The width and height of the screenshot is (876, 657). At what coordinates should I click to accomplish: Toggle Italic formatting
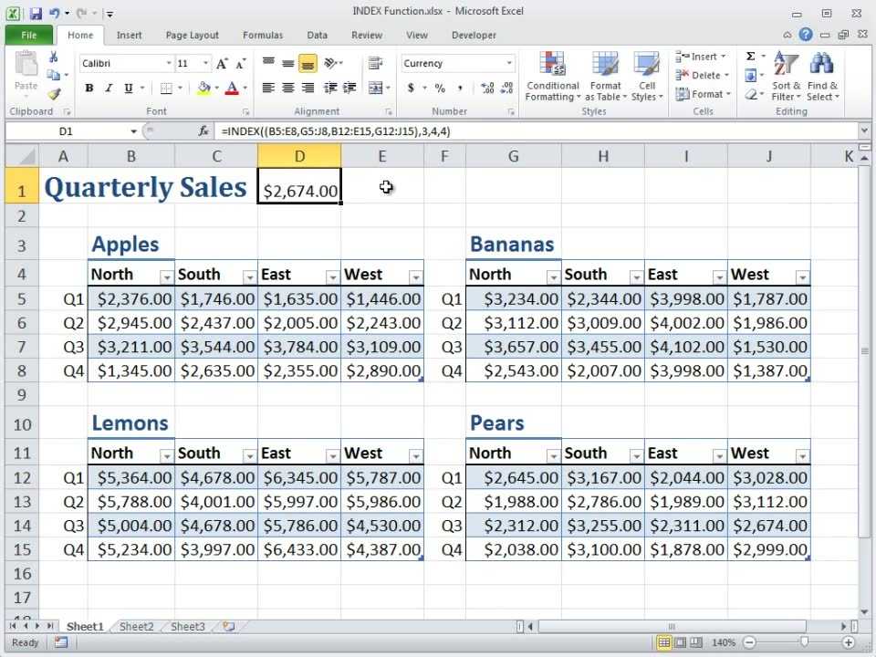pos(109,89)
